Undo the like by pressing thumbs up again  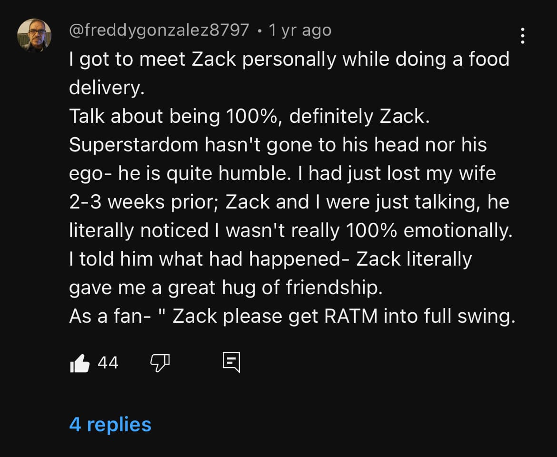pyautogui.click(x=80, y=362)
